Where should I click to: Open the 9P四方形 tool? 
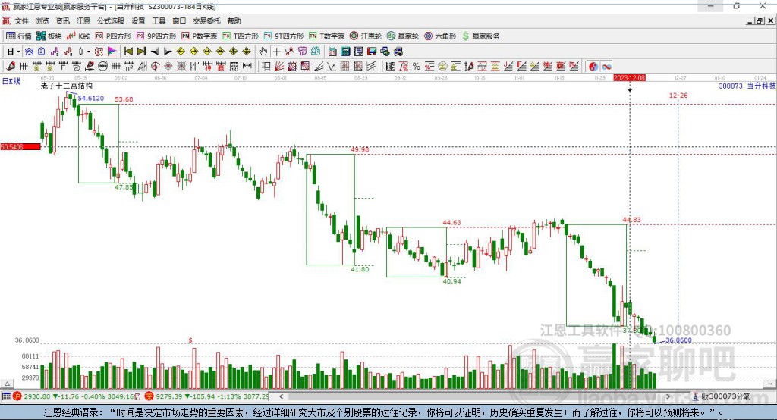[156, 36]
